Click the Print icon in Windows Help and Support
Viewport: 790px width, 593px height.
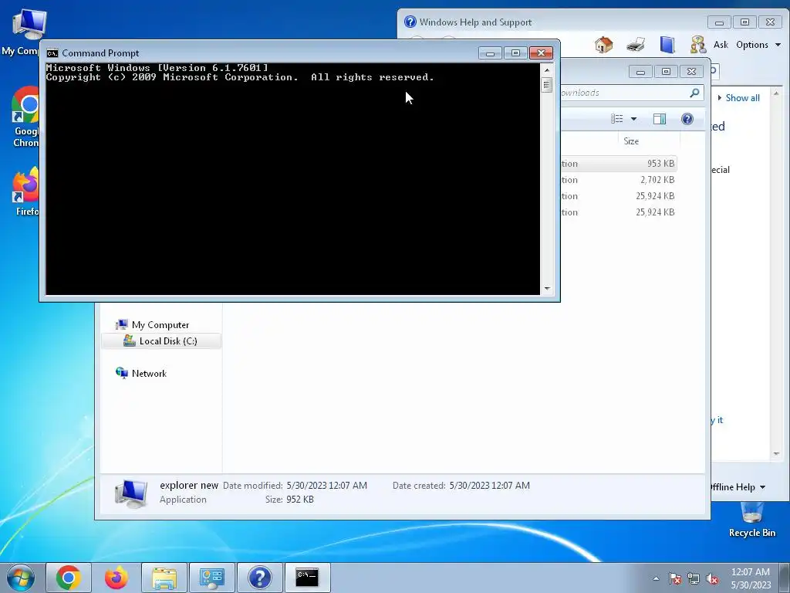point(636,45)
